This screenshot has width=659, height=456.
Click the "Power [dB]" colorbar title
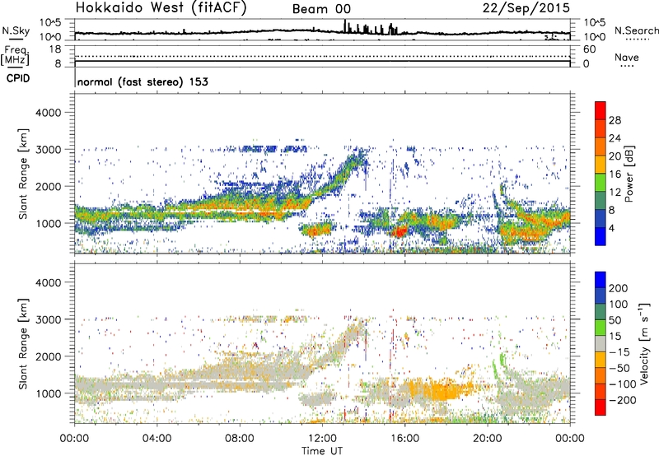tap(629, 174)
